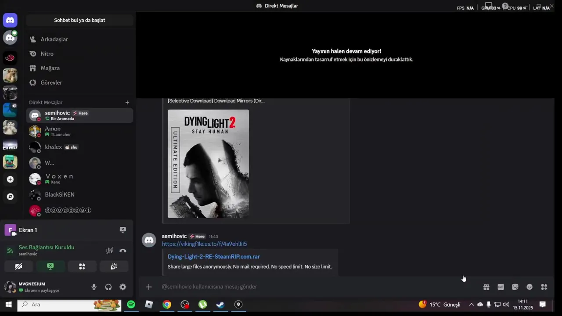Open the Activities button in voice panel
Viewport: 562px width, 316px height.
(x=82, y=266)
